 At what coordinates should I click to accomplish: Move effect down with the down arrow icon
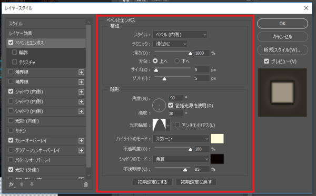32,184
